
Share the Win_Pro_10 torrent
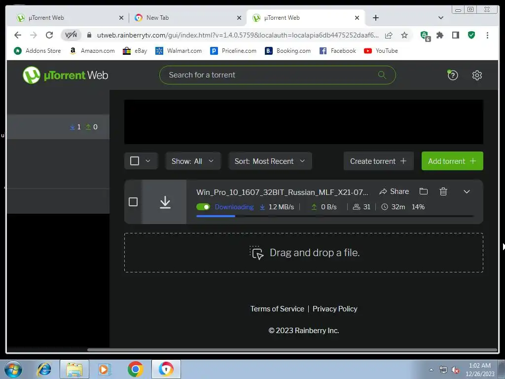pos(394,191)
